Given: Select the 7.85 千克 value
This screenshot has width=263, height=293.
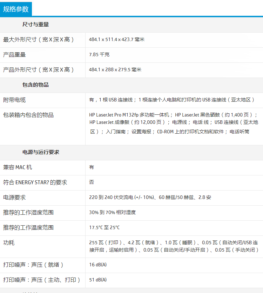Looking at the screenshot, I should tap(99, 54).
